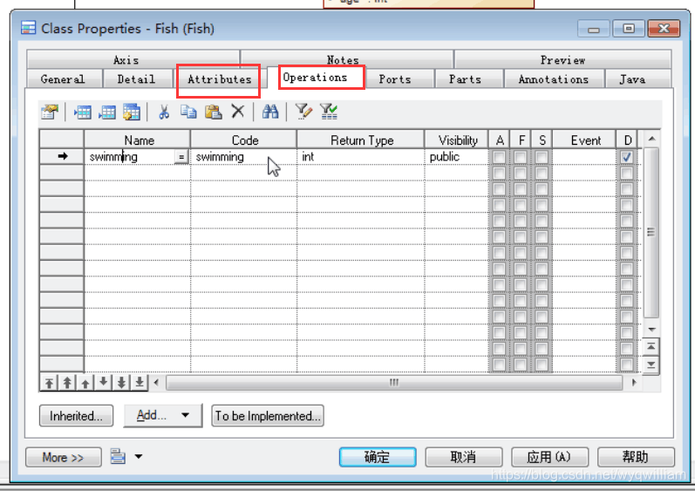Click the horizontal scrollbar right arrow
The image size is (695, 491).
[x=634, y=383]
